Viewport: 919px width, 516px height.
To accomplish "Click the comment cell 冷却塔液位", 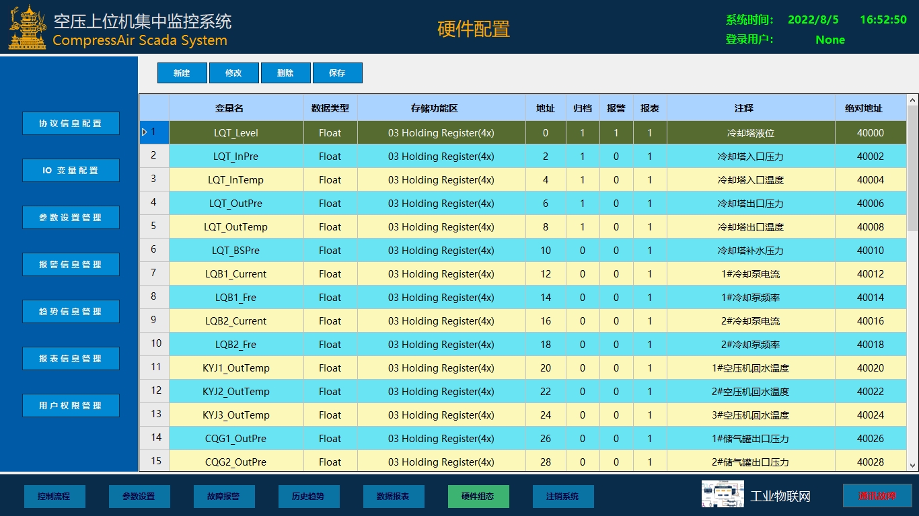I will (x=751, y=133).
